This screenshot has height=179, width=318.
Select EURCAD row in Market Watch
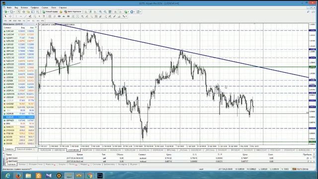click(19, 31)
